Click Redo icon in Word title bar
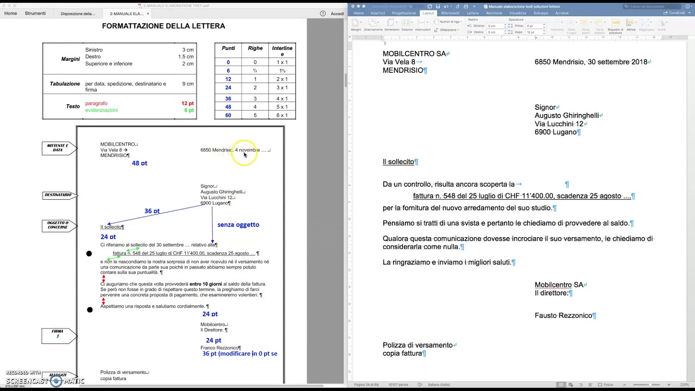 [x=457, y=7]
